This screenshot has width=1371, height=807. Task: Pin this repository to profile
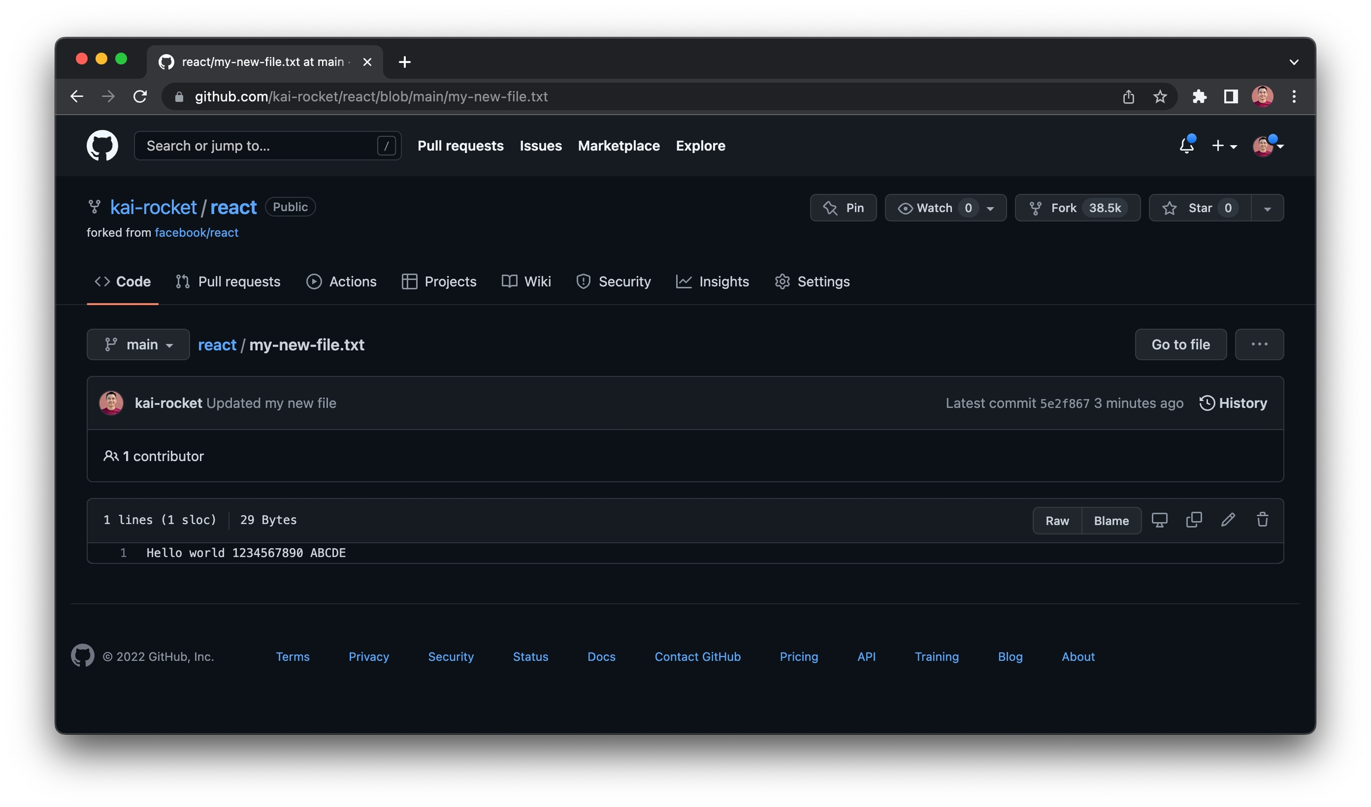tap(843, 208)
